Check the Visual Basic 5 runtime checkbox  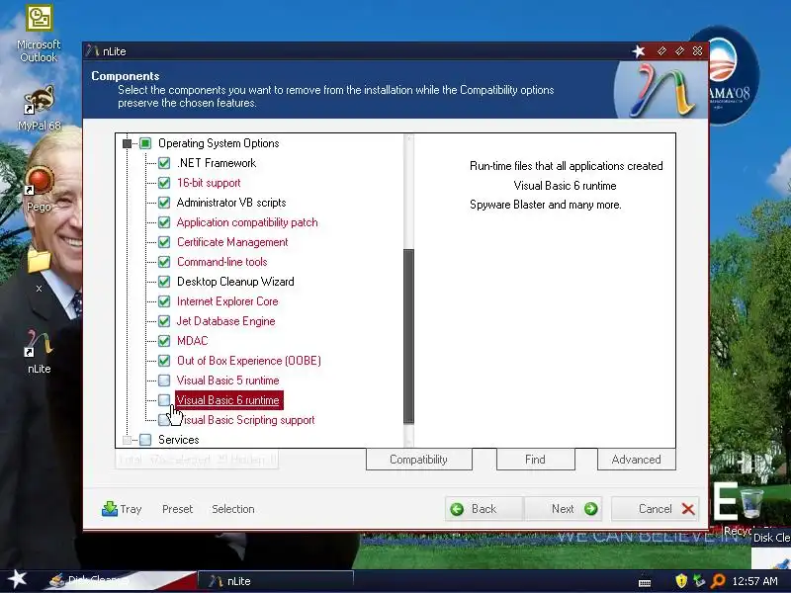[x=164, y=381]
